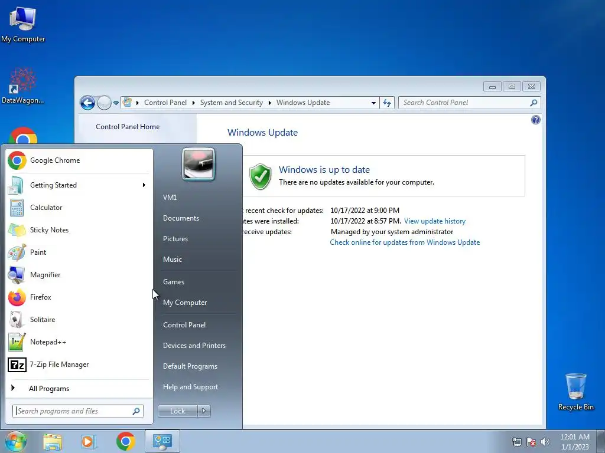Click the refresh button in address bar
The height and width of the screenshot is (453, 605).
(387, 103)
